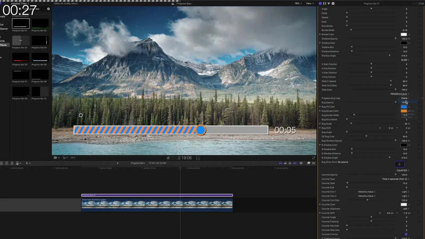Open the transitions browser icon
The image size is (425, 239).
pyautogui.click(x=313, y=163)
